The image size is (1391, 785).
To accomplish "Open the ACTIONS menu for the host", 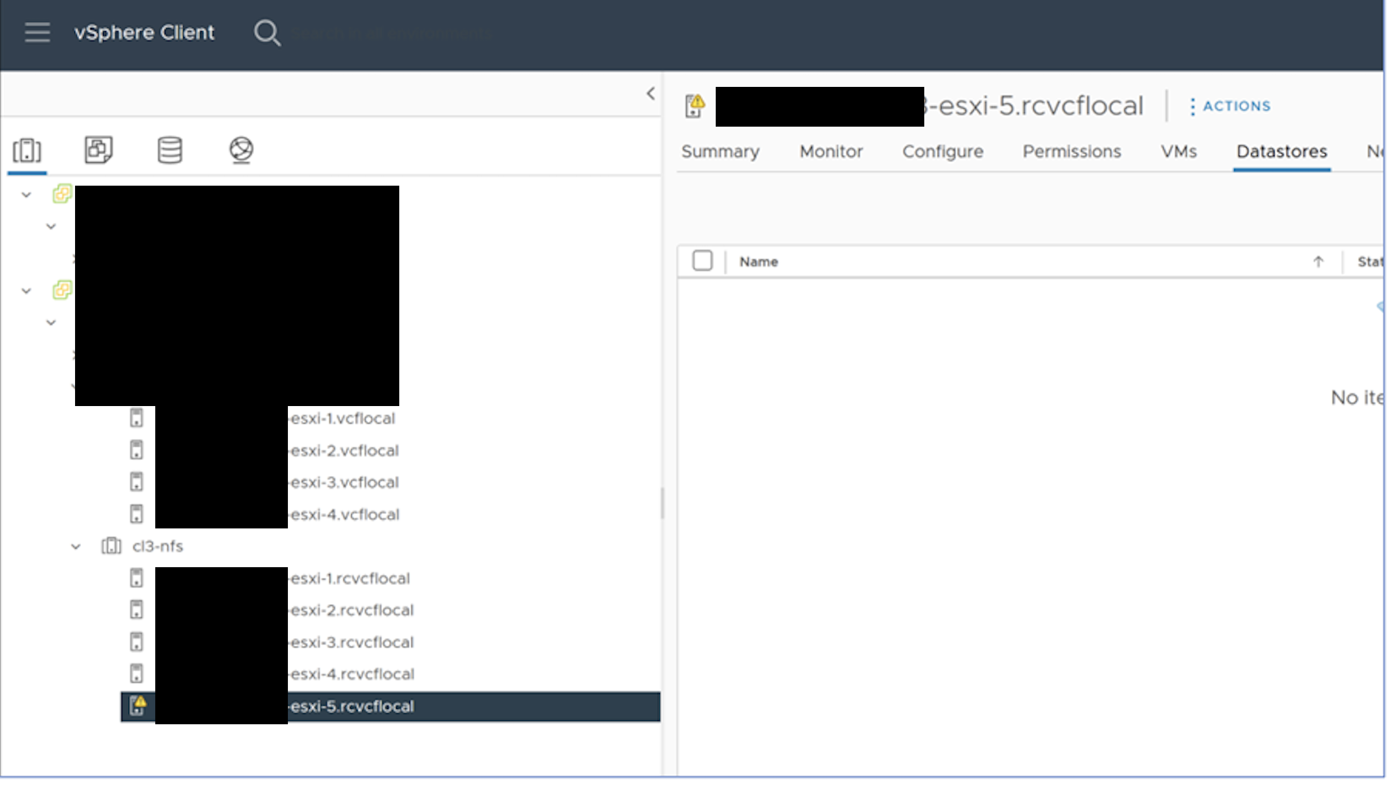I will pos(1230,106).
